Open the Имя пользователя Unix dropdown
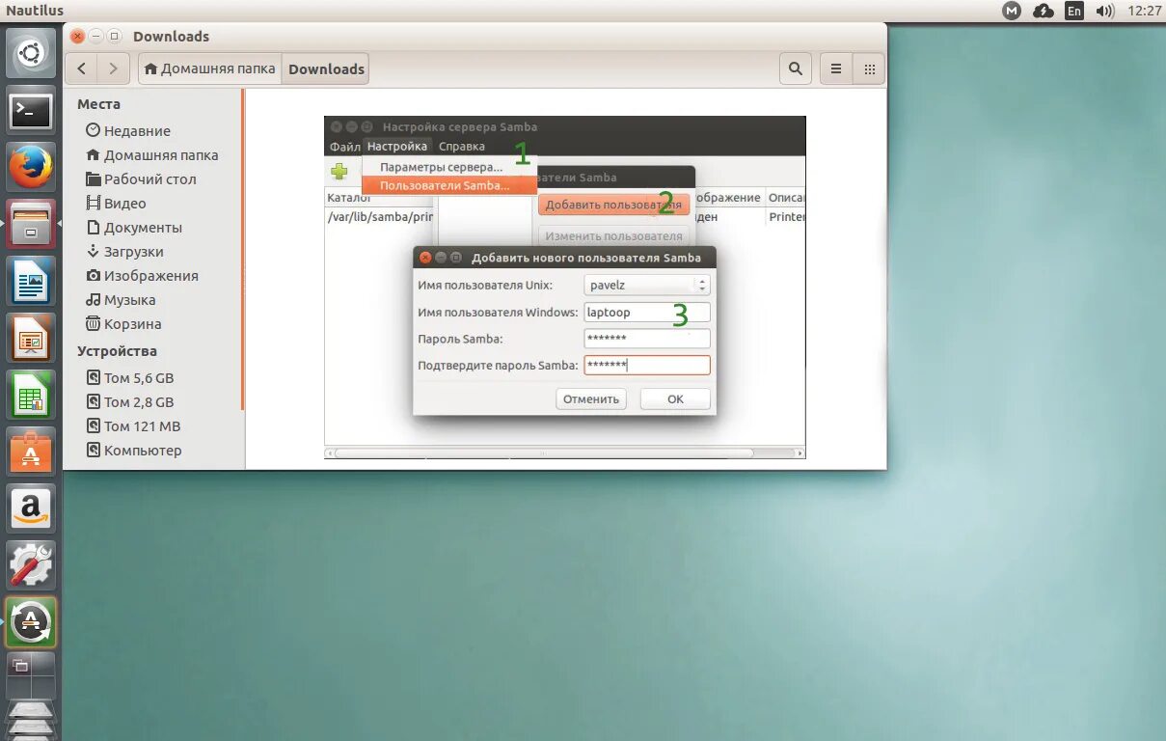Viewport: 1166px width, 741px height. (647, 285)
